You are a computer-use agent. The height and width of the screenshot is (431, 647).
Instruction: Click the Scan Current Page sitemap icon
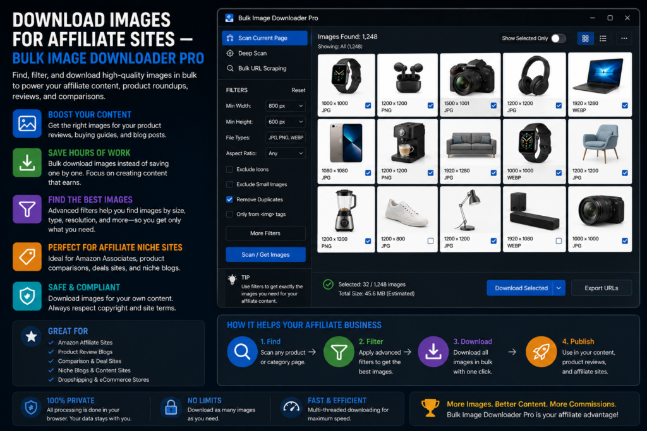pos(230,38)
